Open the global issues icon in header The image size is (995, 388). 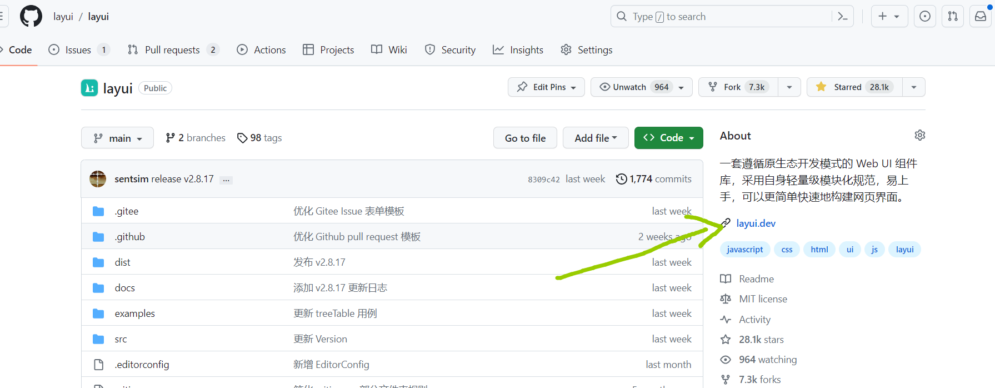(x=925, y=17)
